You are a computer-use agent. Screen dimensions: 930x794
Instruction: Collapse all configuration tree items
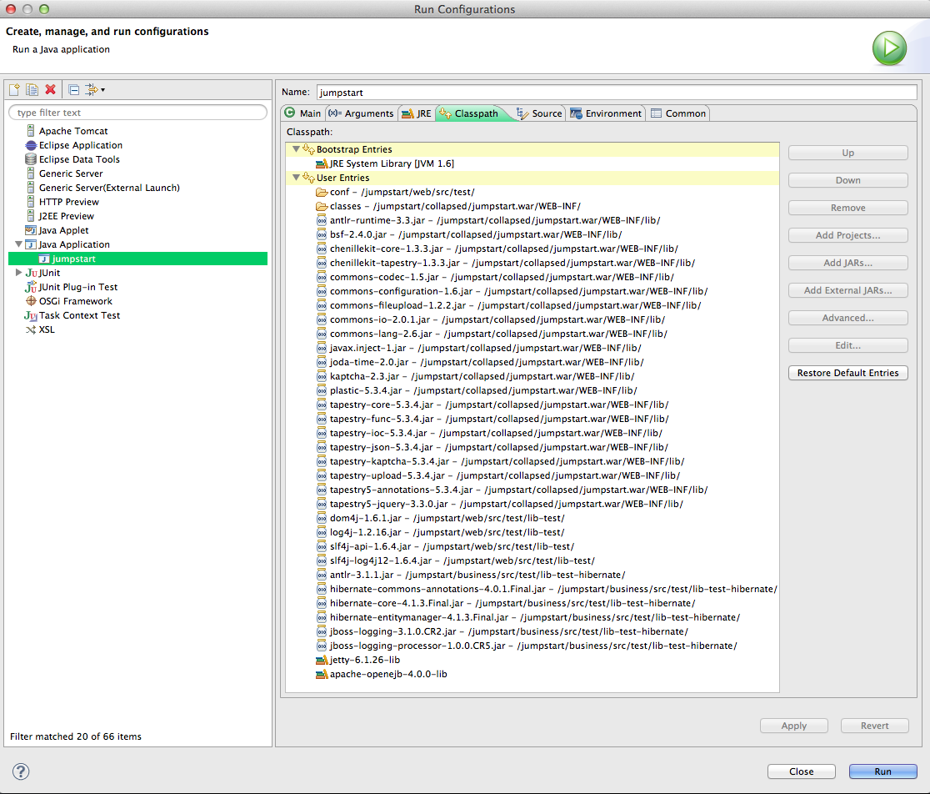click(x=73, y=89)
